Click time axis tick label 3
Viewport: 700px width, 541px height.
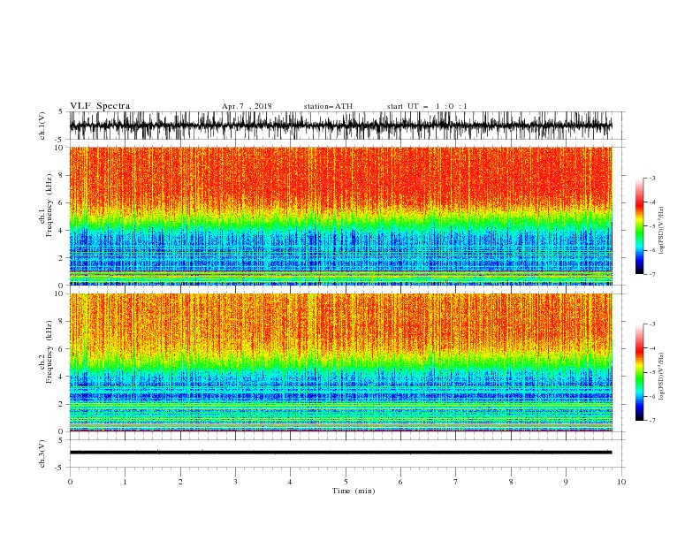click(x=236, y=482)
